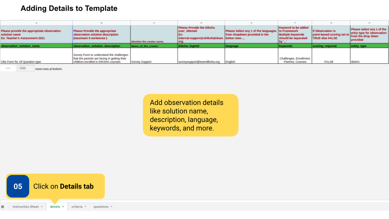Click the Add rows button
The height and width of the screenshot is (219, 389).
(8, 69)
